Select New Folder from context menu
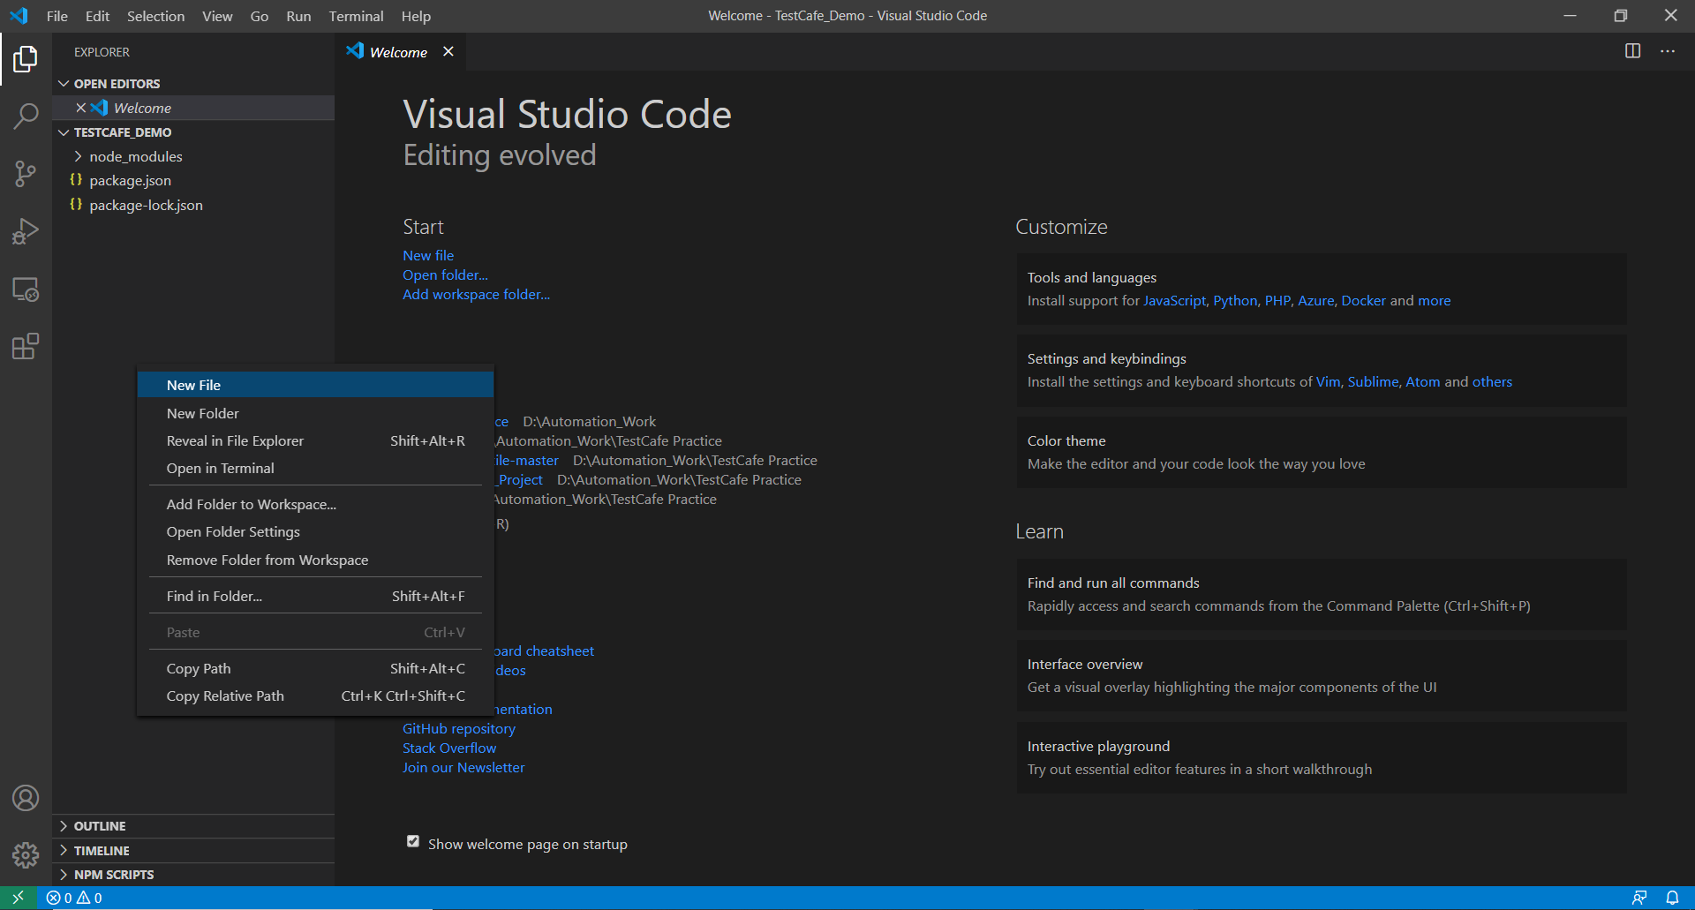 coord(202,413)
